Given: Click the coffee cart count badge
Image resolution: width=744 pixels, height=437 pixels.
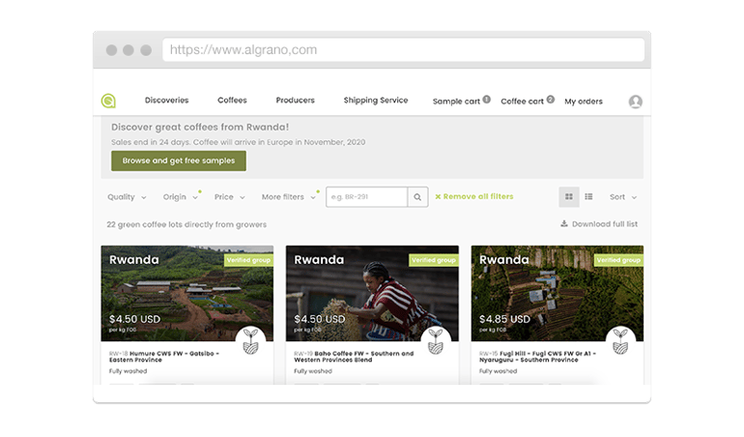Looking at the screenshot, I should [x=551, y=100].
